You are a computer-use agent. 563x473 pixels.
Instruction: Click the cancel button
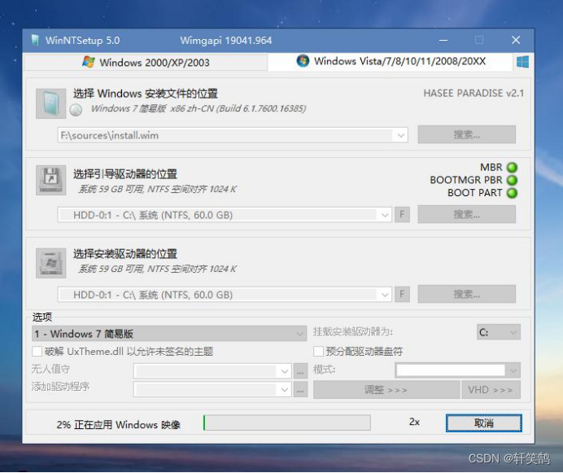point(483,423)
